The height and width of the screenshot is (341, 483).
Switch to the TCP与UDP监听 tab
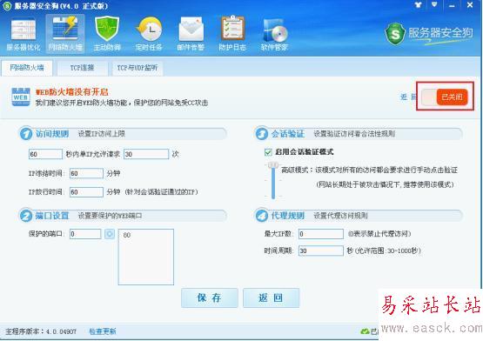[x=138, y=68]
